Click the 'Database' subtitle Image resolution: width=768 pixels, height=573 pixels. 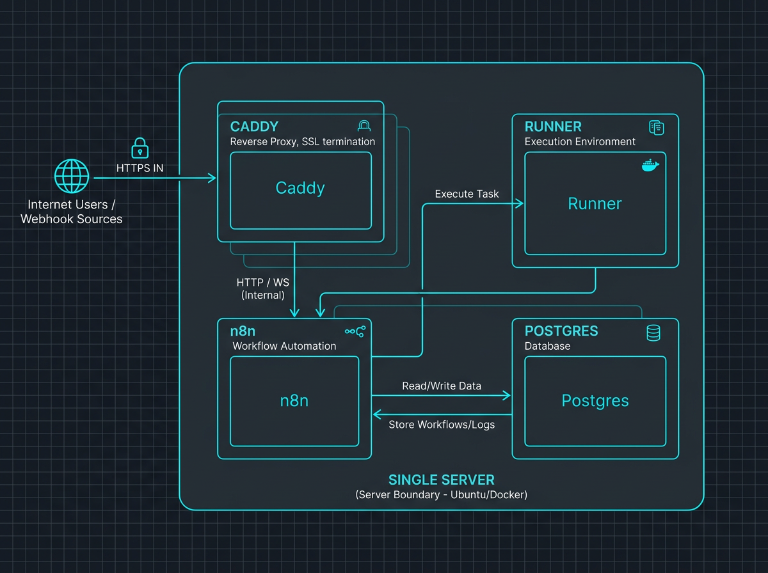tap(547, 346)
